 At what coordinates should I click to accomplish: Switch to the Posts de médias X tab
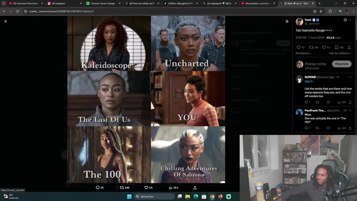(x=142, y=3)
